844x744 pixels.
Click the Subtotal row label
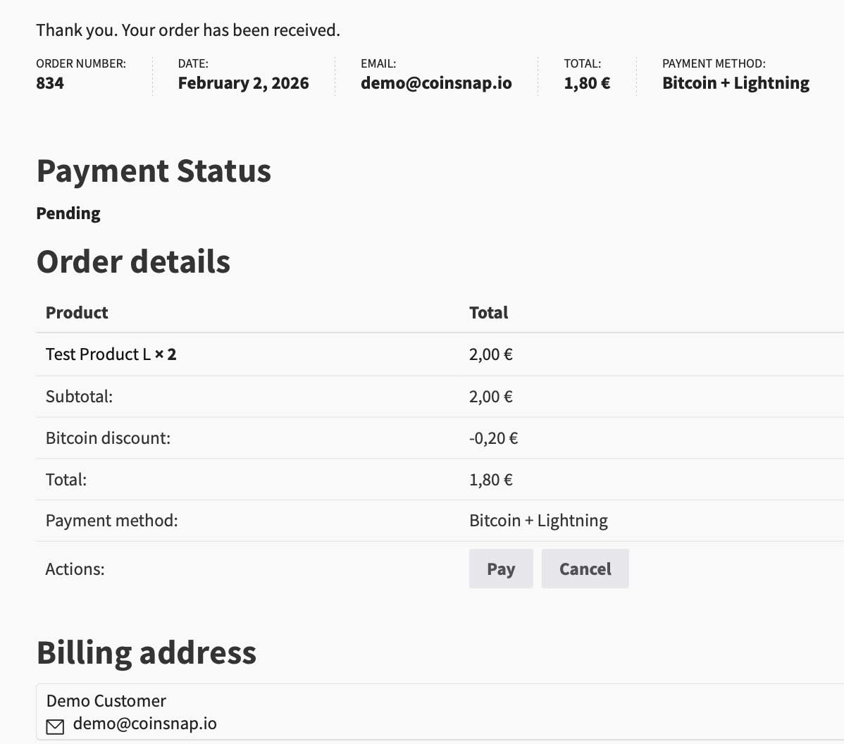point(79,397)
